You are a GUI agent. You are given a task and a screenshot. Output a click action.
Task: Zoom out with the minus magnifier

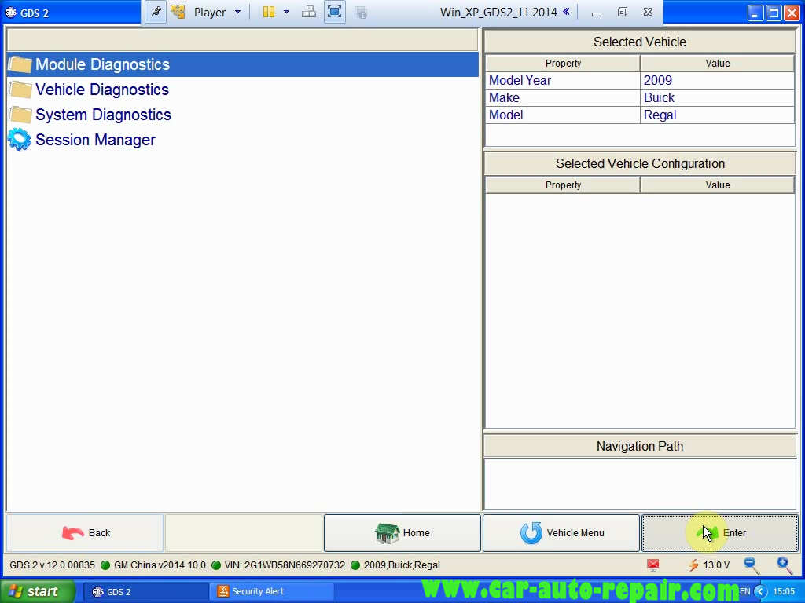[x=752, y=565]
